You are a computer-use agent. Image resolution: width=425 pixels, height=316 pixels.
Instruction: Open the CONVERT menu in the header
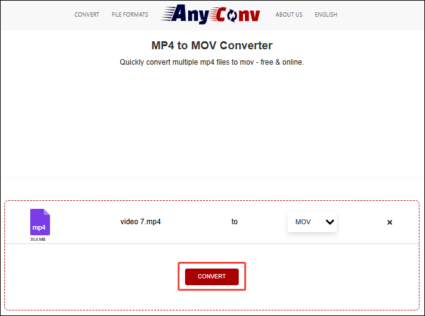pyautogui.click(x=87, y=15)
